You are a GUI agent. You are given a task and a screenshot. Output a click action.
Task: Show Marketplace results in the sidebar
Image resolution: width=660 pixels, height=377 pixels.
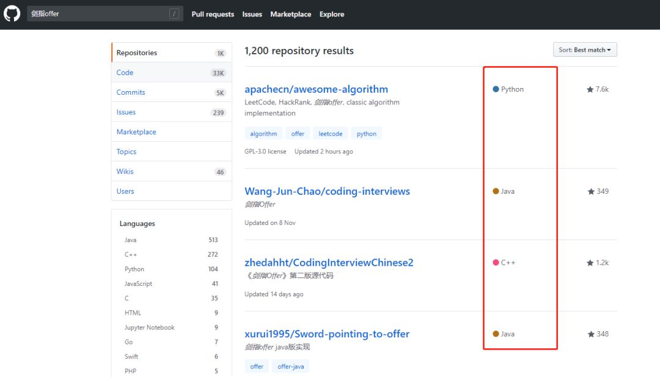(x=172, y=132)
